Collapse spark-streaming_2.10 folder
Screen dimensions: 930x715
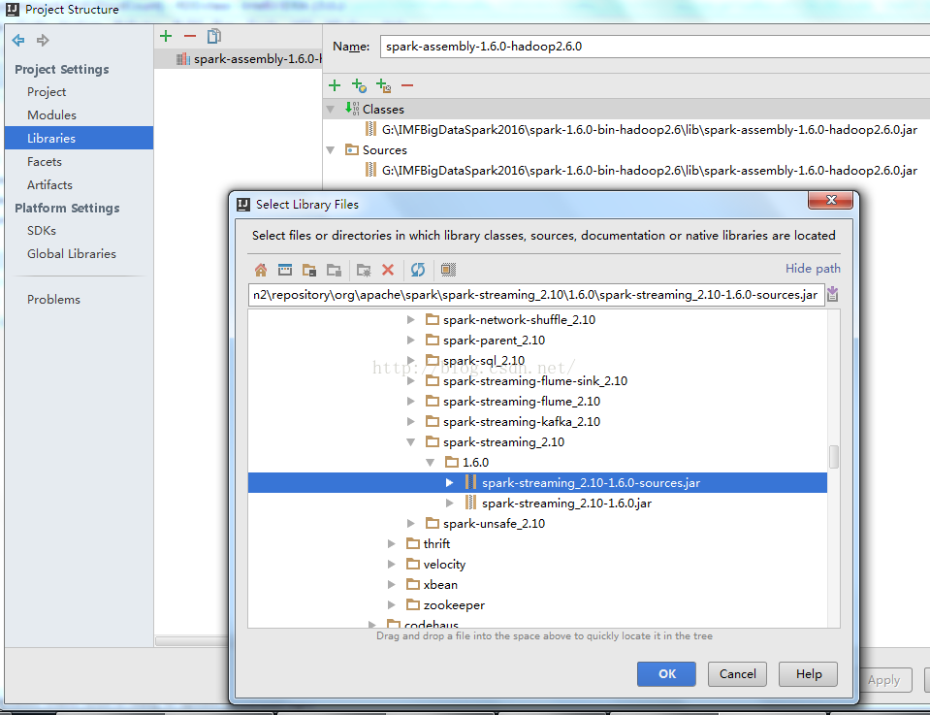[410, 442]
